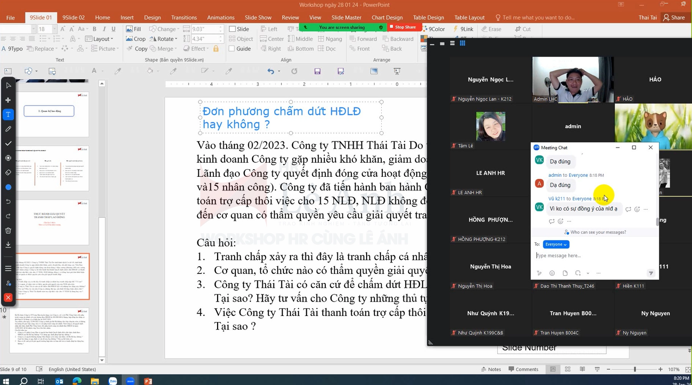Open the Layout dropdown menu

click(99, 39)
